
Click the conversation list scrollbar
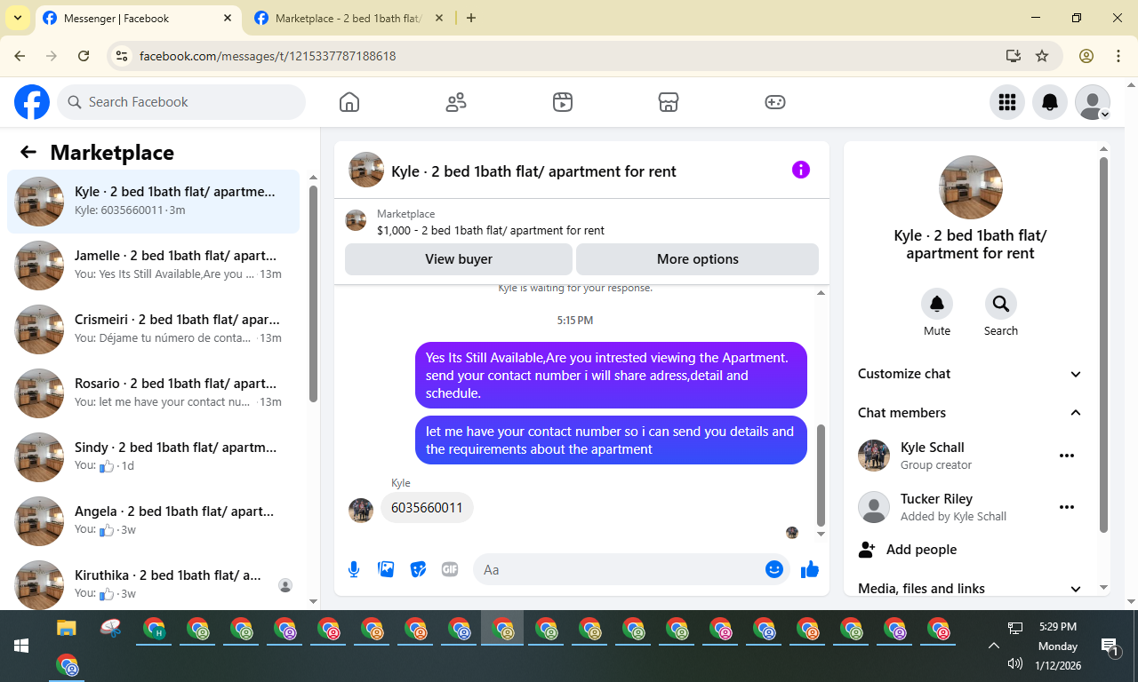(x=313, y=293)
